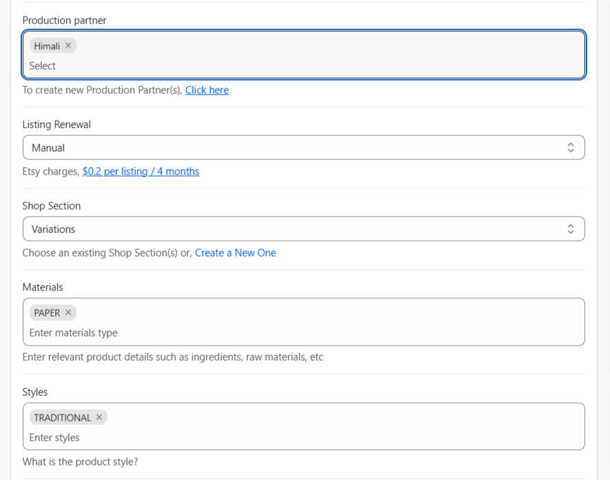Click the Materials field label

tap(43, 288)
